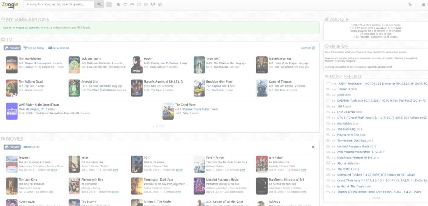Image resolution: width=428 pixels, height=206 pixels.
Task: Expand Most Seeded list with MORE
Action: point(376,198)
